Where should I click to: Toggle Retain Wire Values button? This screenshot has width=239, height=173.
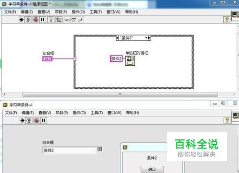click(59, 20)
